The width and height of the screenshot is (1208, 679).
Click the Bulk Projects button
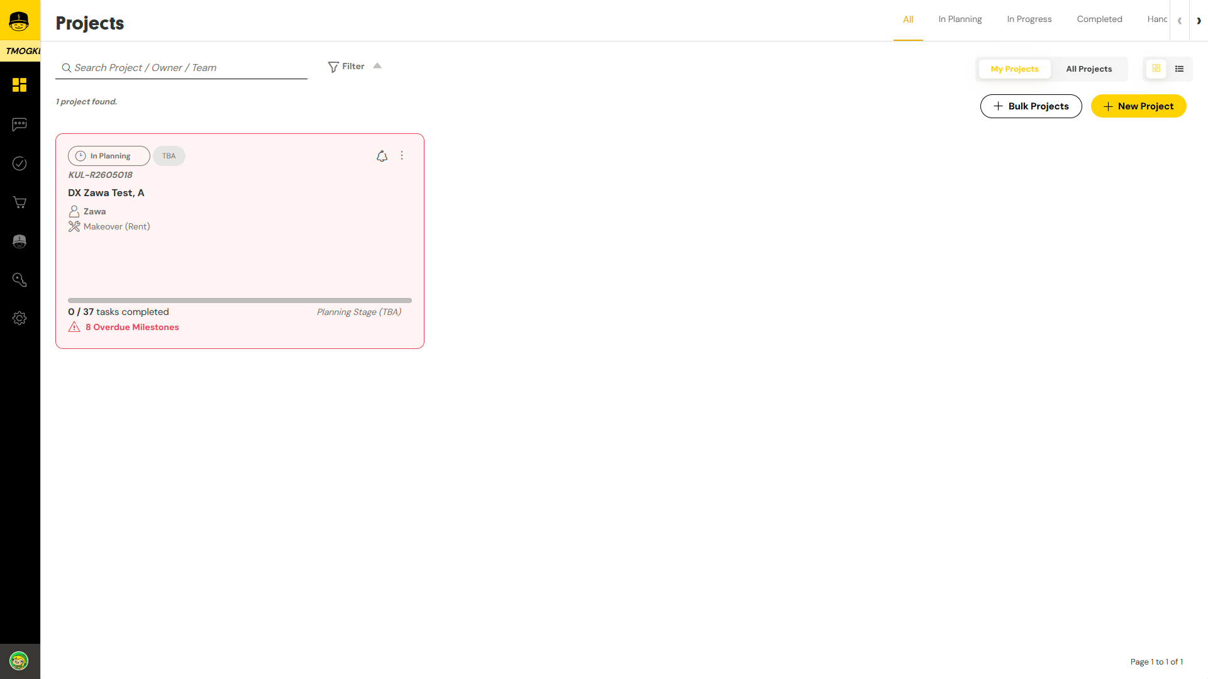[x=1031, y=106]
